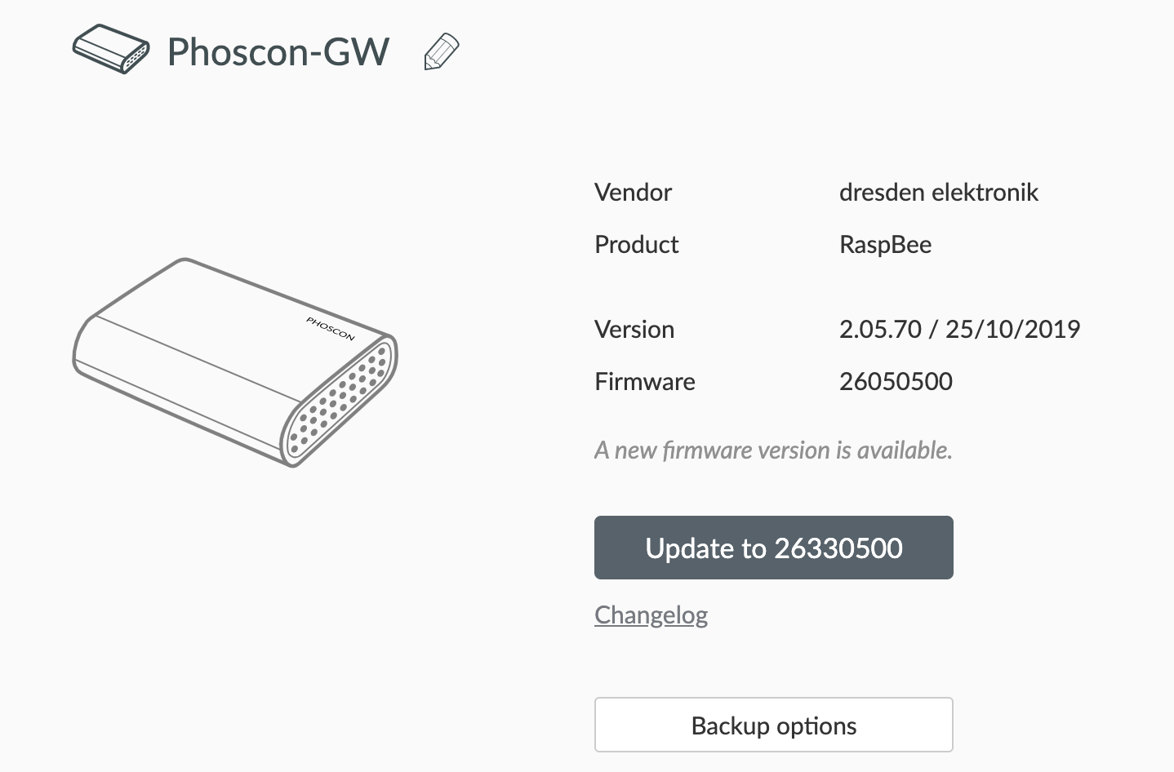
Task: Click the small gateway thumbnail in the header
Action: pos(109,49)
